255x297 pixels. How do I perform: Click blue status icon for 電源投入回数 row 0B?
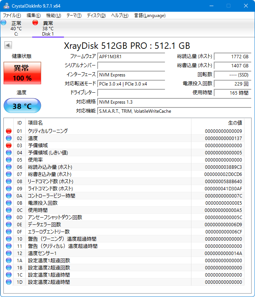(9, 203)
